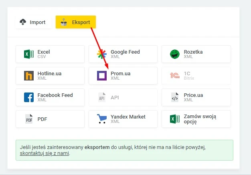Image resolution: width=251 pixels, height=175 pixels.
Task: Select the Eksport tab
Action: point(75,22)
